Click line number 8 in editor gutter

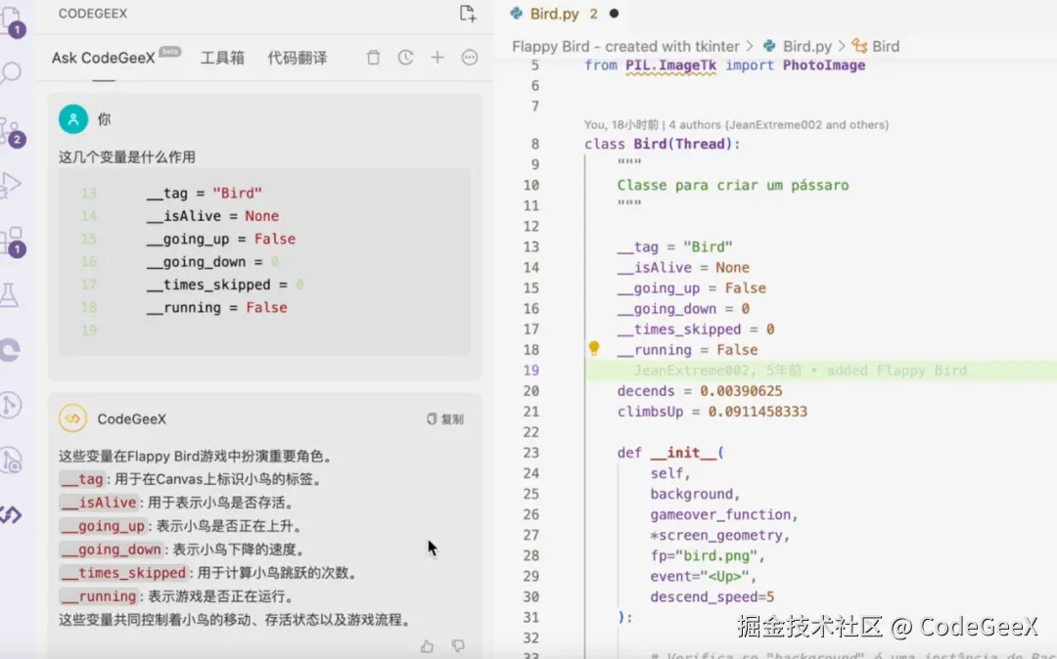(534, 144)
